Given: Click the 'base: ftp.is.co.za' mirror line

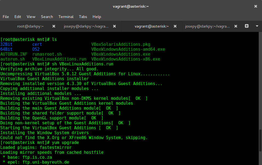Looking at the screenshot, I should coord(27,157).
